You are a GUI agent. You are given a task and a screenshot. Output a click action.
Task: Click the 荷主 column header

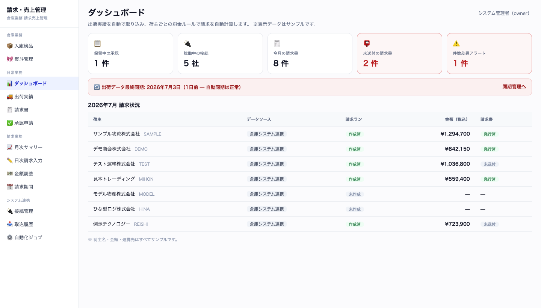pyautogui.click(x=97, y=119)
